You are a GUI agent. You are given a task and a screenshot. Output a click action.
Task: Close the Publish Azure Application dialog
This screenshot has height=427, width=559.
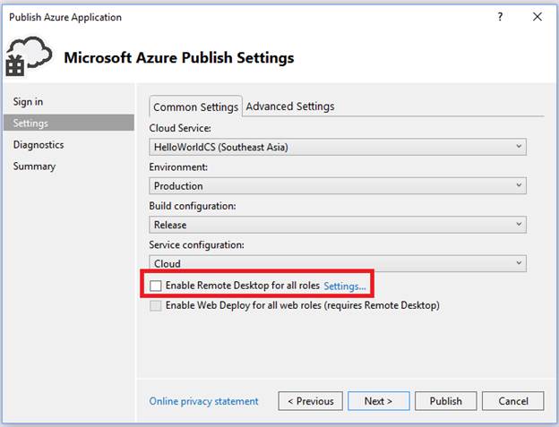(x=537, y=17)
